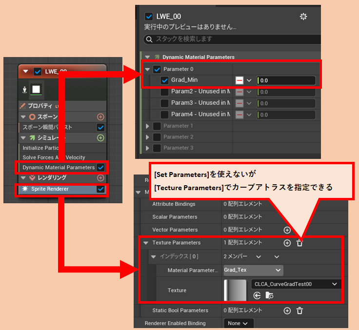Add a renderer in the レンダリング section
The width and height of the screenshot is (359, 330).
tap(100, 178)
